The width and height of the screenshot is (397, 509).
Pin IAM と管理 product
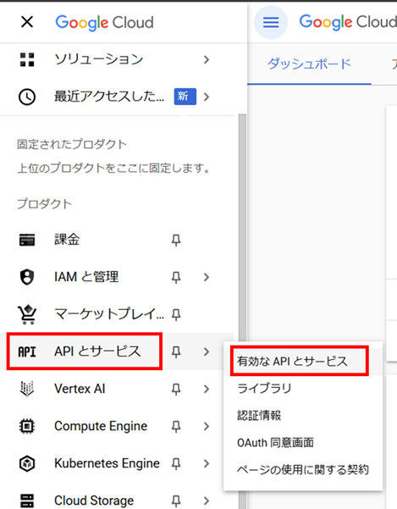coord(176,278)
